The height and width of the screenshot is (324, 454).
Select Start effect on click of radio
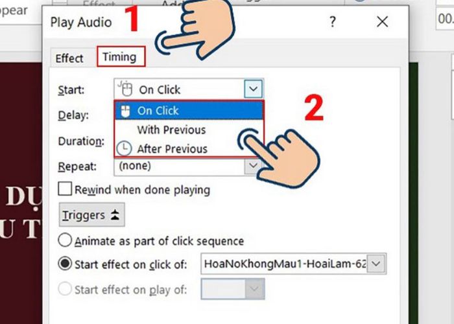click(65, 264)
